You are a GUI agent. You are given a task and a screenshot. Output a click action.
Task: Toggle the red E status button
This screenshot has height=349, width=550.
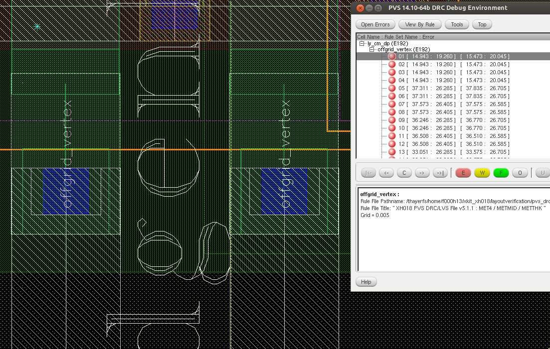coord(463,173)
